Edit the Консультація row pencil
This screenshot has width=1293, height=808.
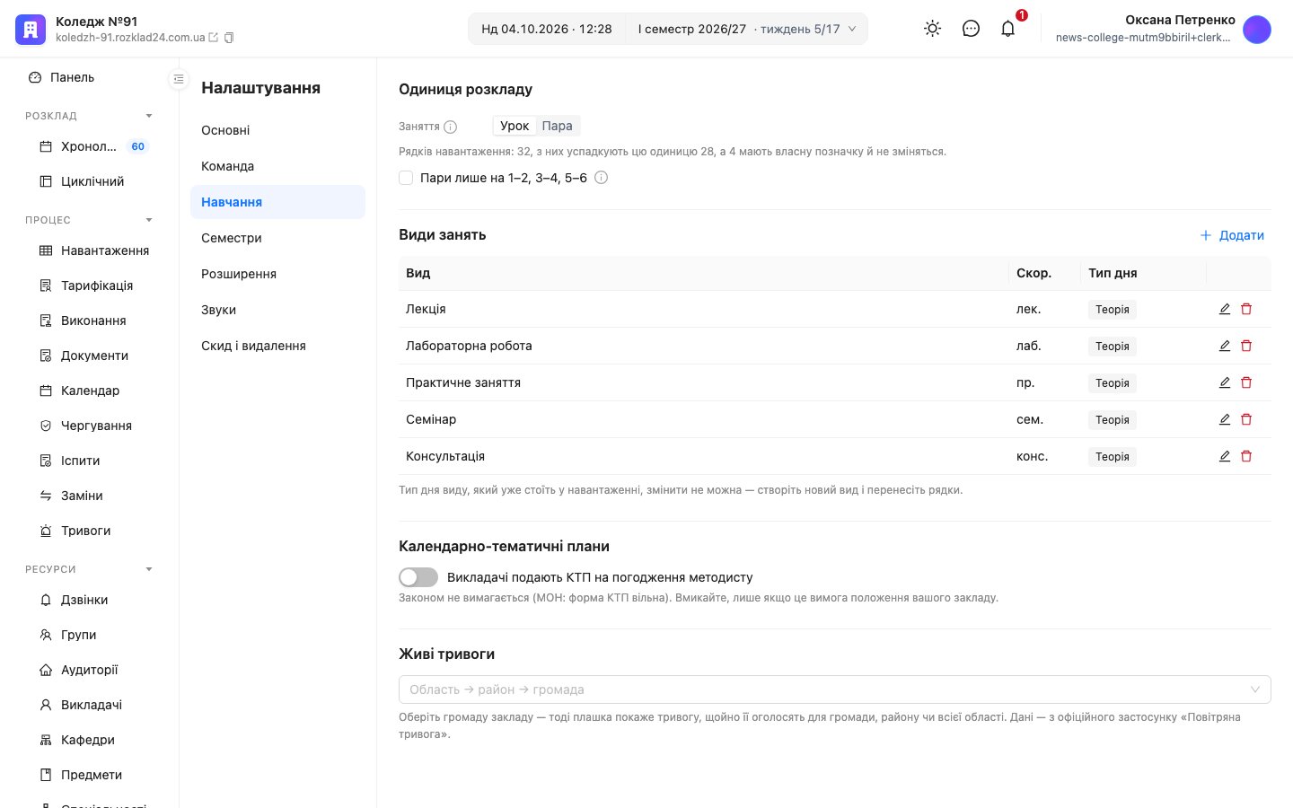pos(1225,456)
